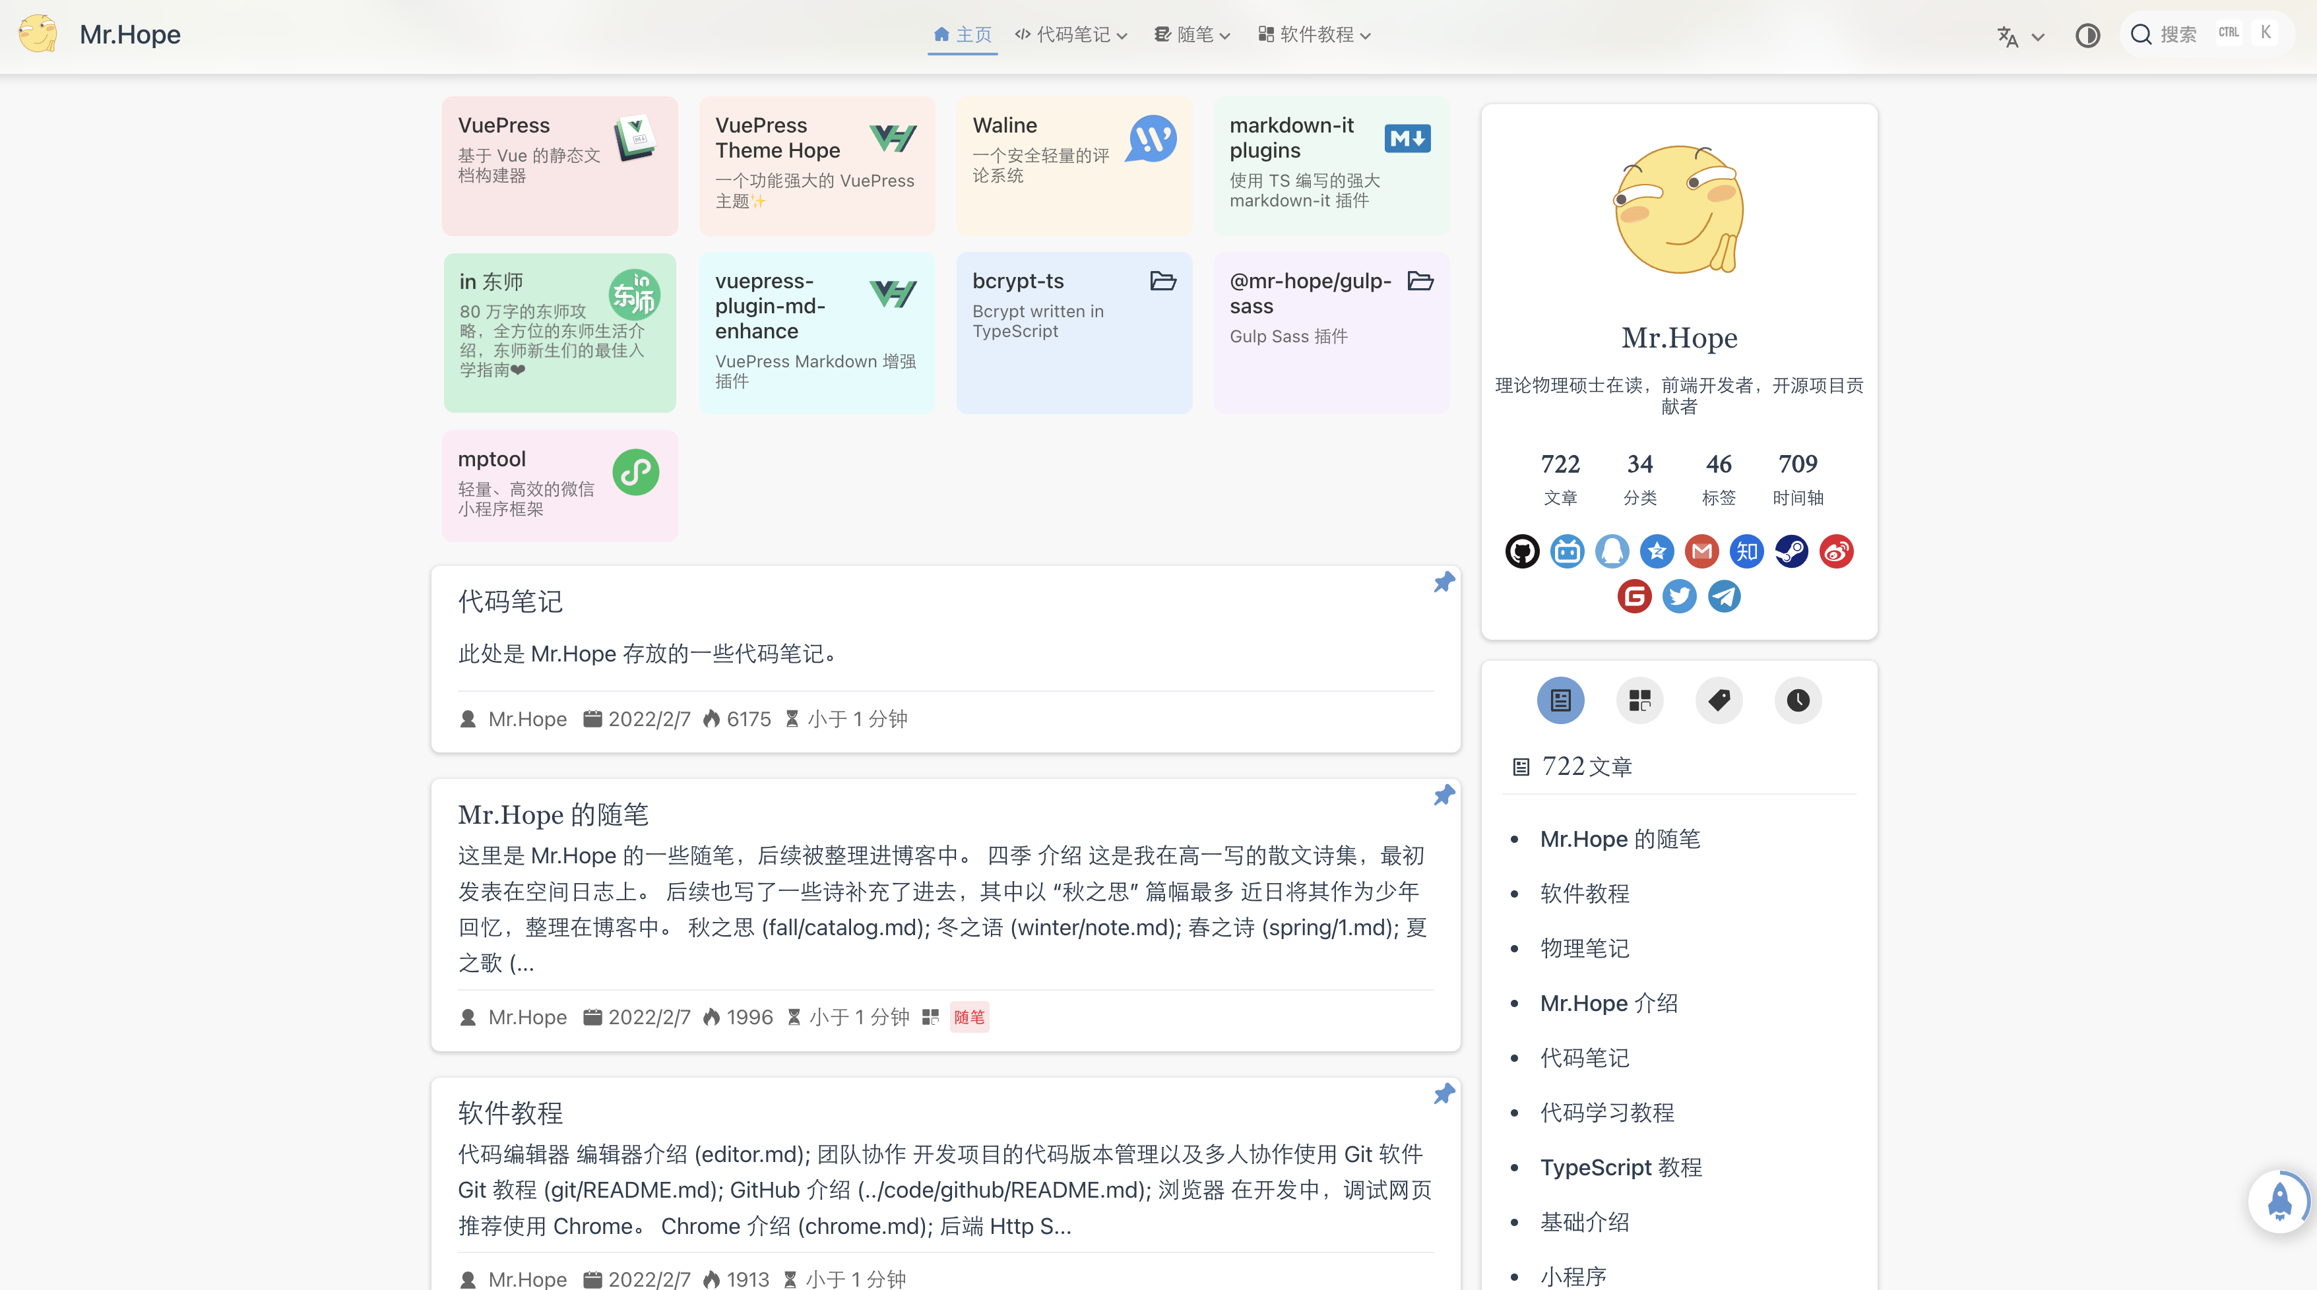The image size is (2317, 1290).
Task: Switch to the tags tab in info panel
Action: tap(1719, 700)
